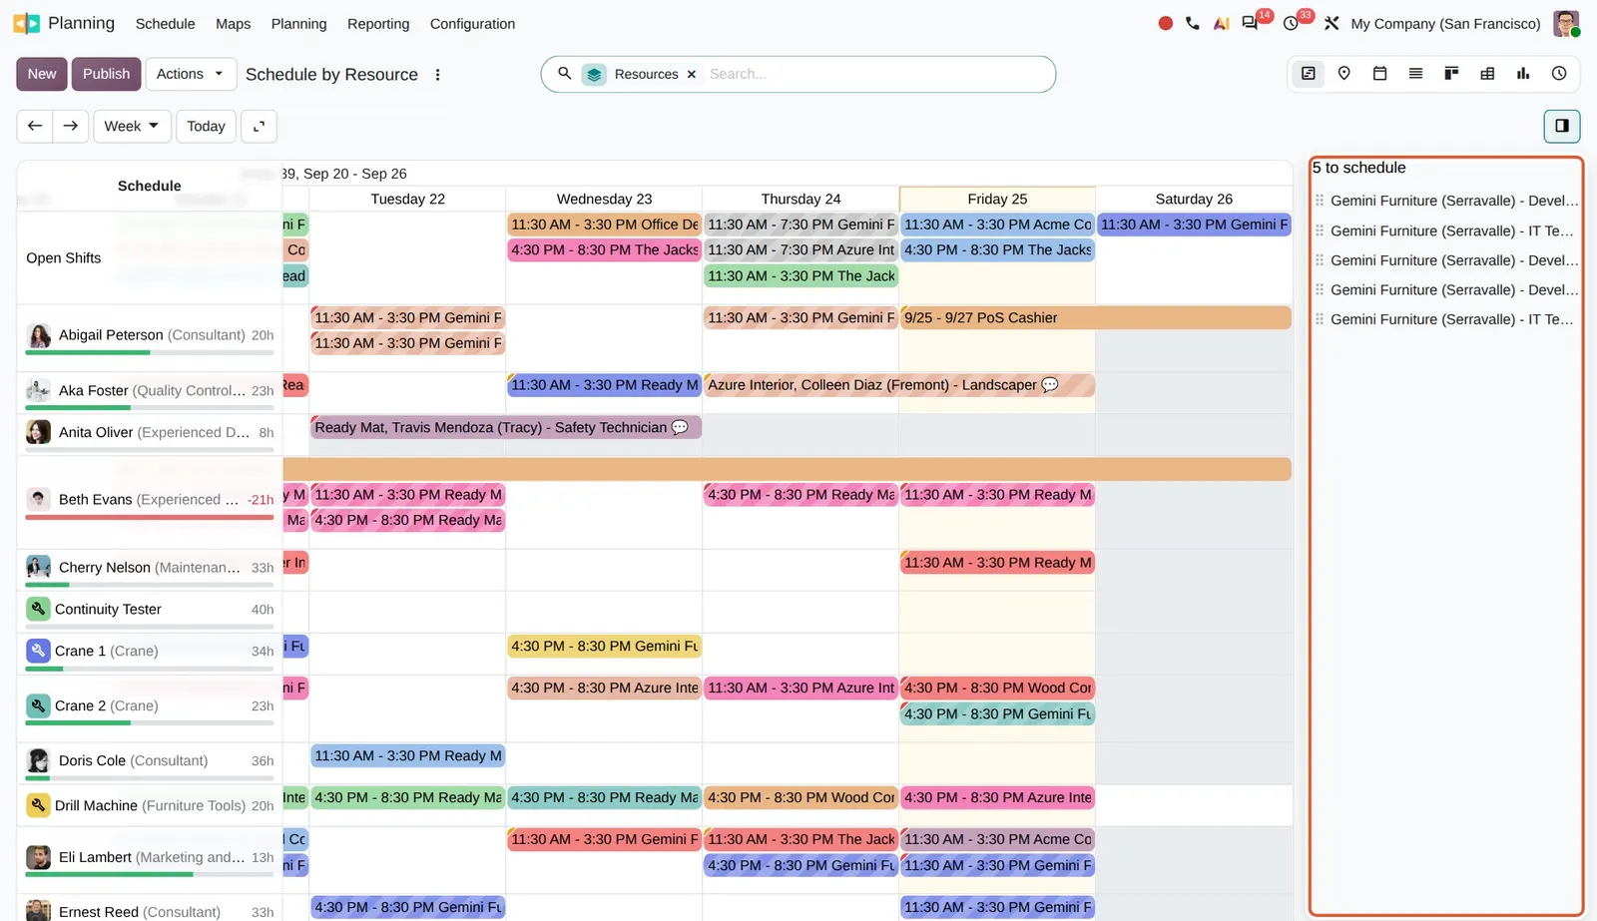Switch to Pivot view
Viewport: 1597px width, 921px height.
[x=1487, y=73]
